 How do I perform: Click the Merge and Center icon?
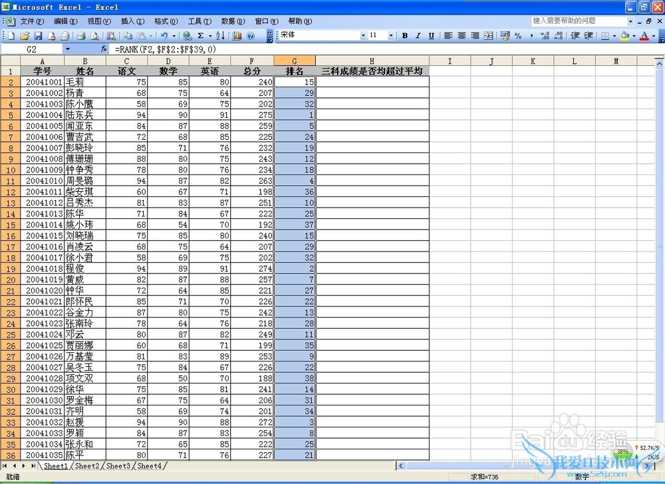click(489, 36)
